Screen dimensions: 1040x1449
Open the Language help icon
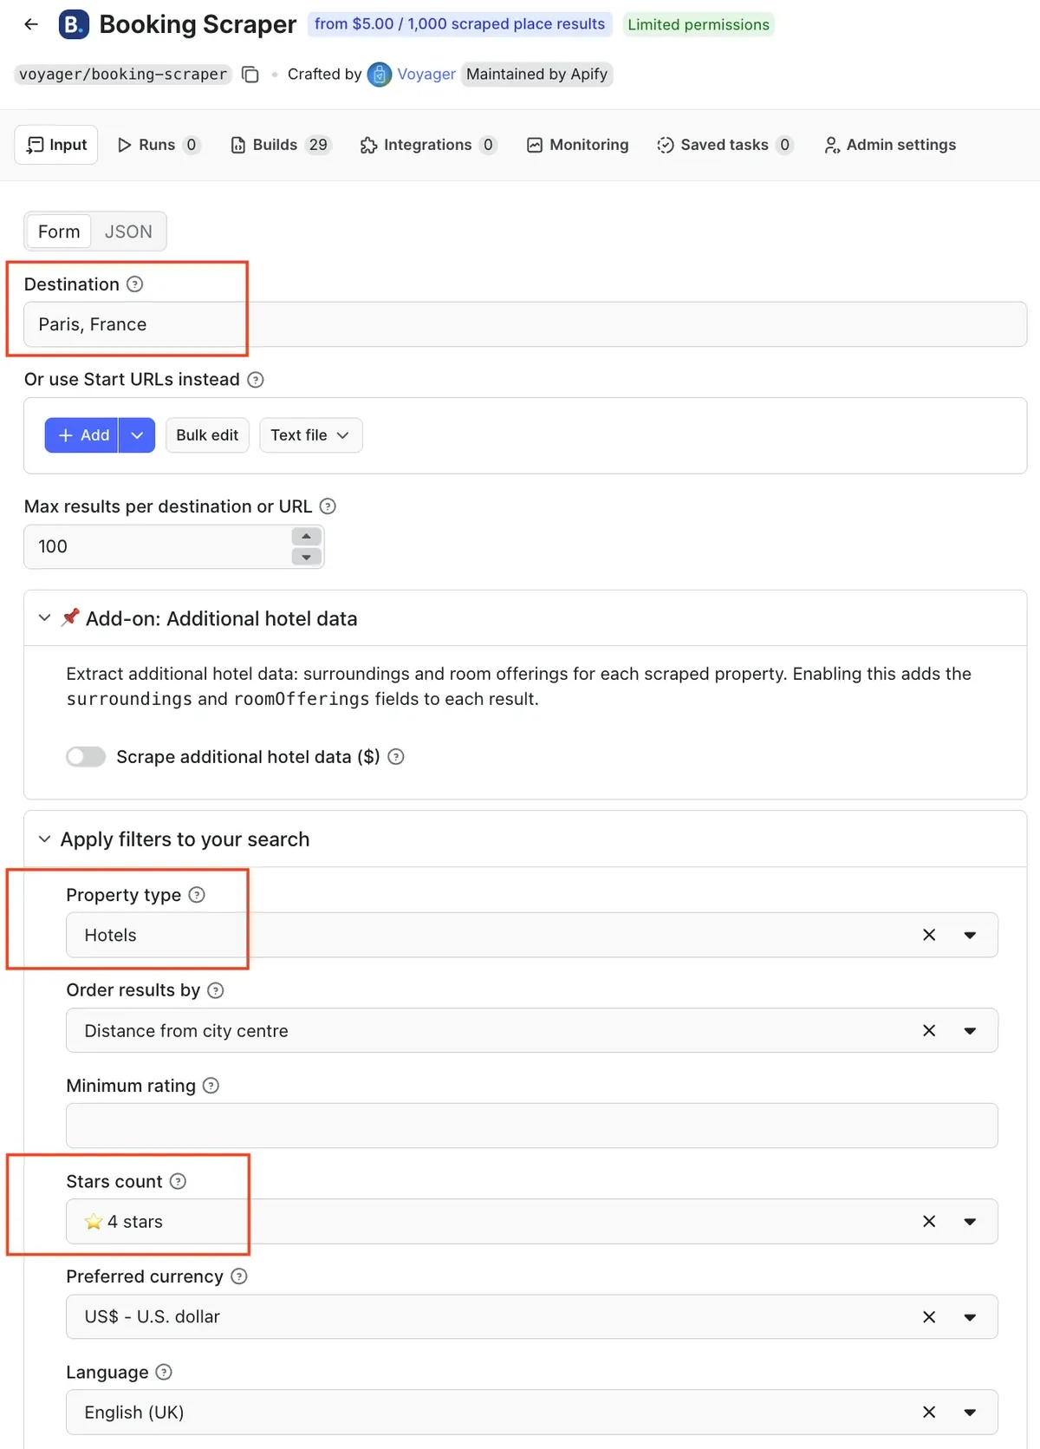click(164, 1372)
